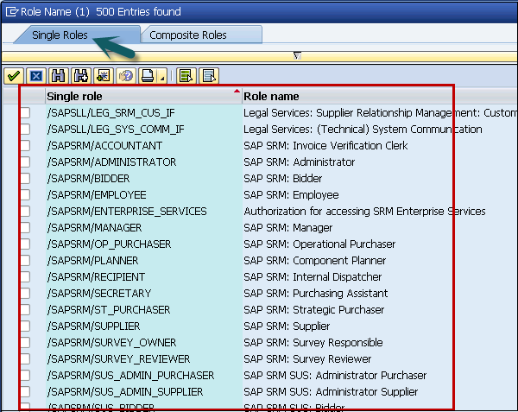Click the last toolbar list icon
Image resolution: width=518 pixels, height=412 pixels.
point(208,76)
